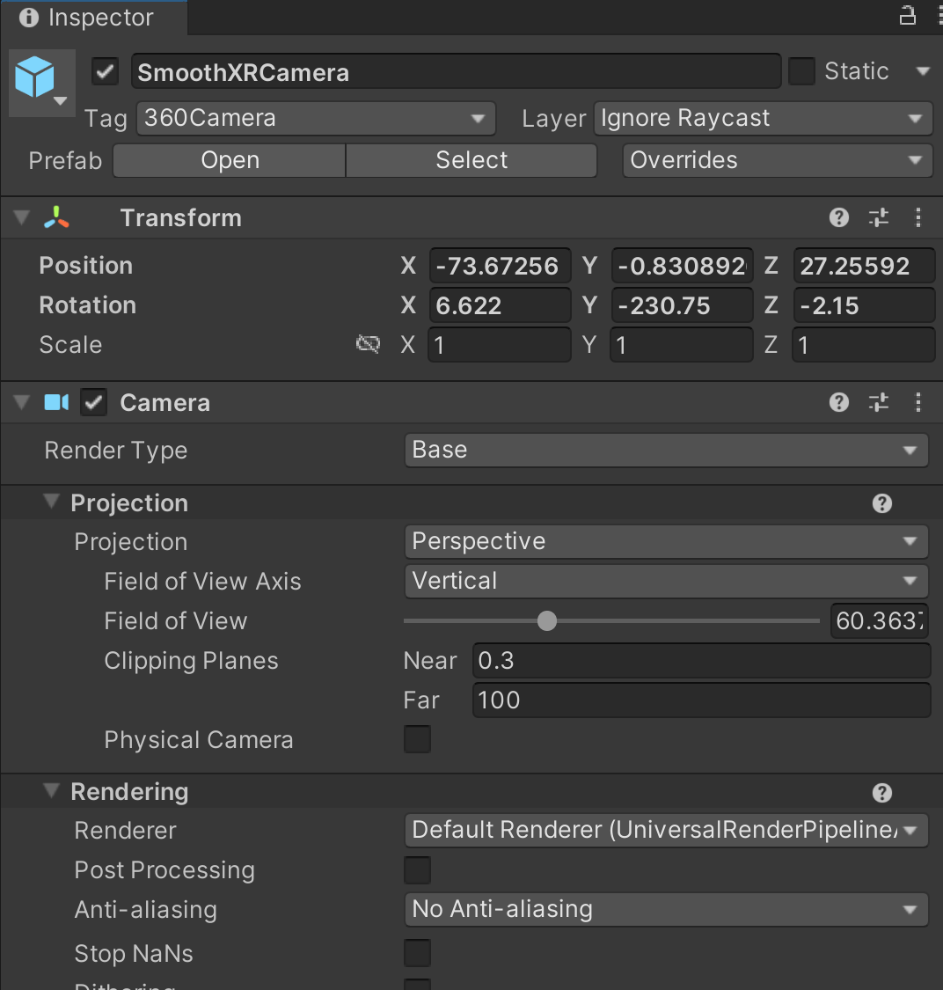Open Transform three-dot context menu
The height and width of the screenshot is (990, 943).
point(918,218)
